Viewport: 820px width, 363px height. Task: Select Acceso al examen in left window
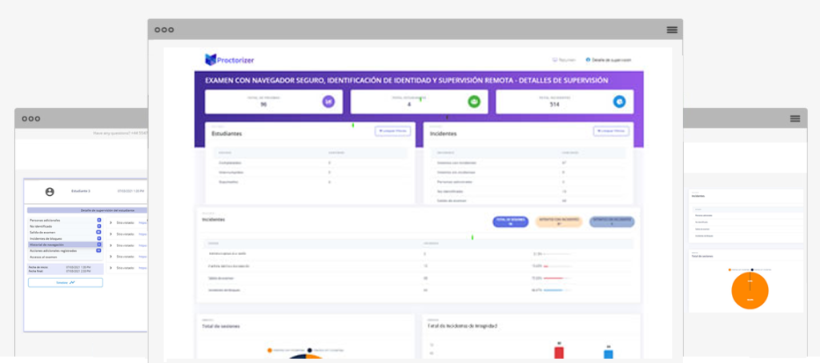point(65,257)
